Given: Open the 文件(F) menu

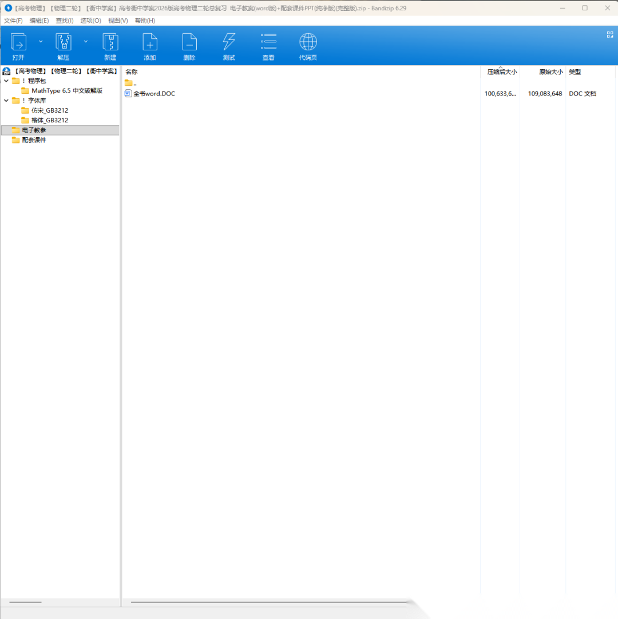Looking at the screenshot, I should pyautogui.click(x=13, y=21).
